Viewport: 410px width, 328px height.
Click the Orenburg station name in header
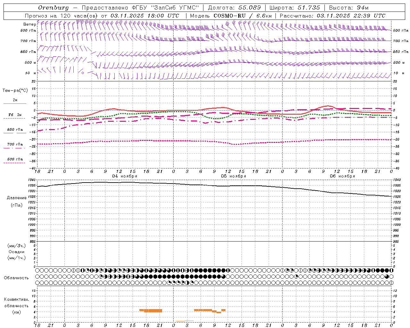[53, 8]
